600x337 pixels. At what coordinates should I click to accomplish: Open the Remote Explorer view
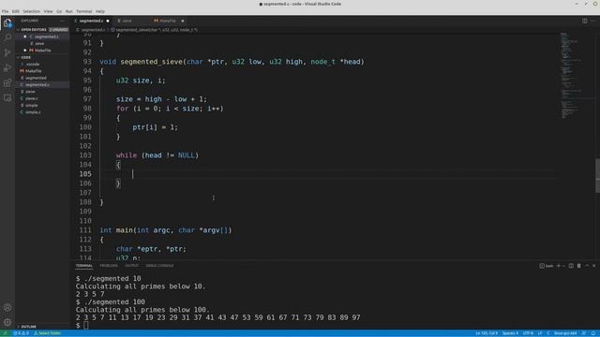[7, 98]
